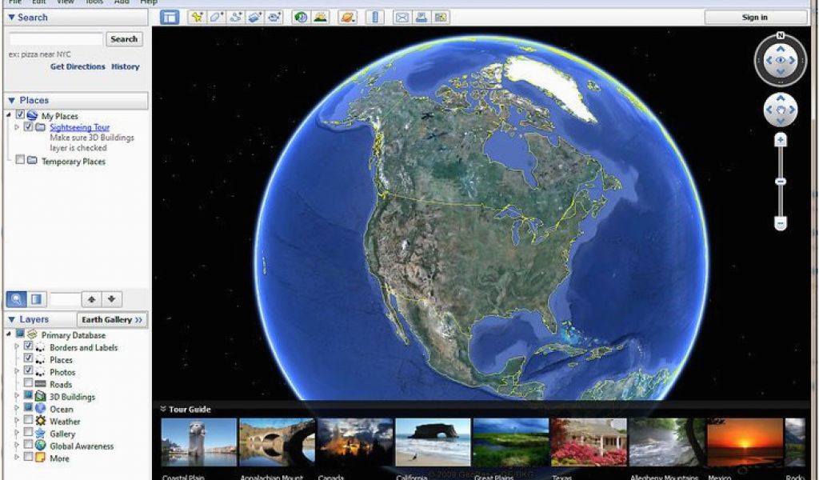Toggle the 3D Buildings layer checkbox
Image resolution: width=819 pixels, height=480 pixels.
tap(28, 395)
